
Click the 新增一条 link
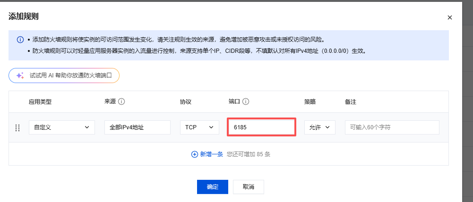click(x=212, y=154)
